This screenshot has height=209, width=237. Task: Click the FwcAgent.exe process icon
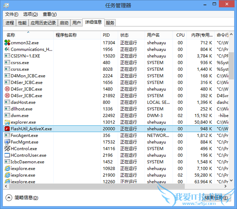(x=7, y=135)
